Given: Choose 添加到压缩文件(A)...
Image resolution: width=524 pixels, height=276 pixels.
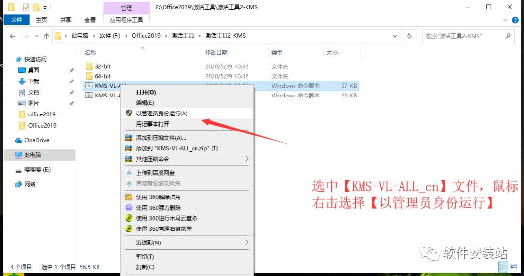Looking at the screenshot, I should (187, 138).
